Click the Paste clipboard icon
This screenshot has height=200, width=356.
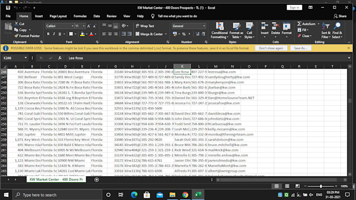[x=8, y=27]
